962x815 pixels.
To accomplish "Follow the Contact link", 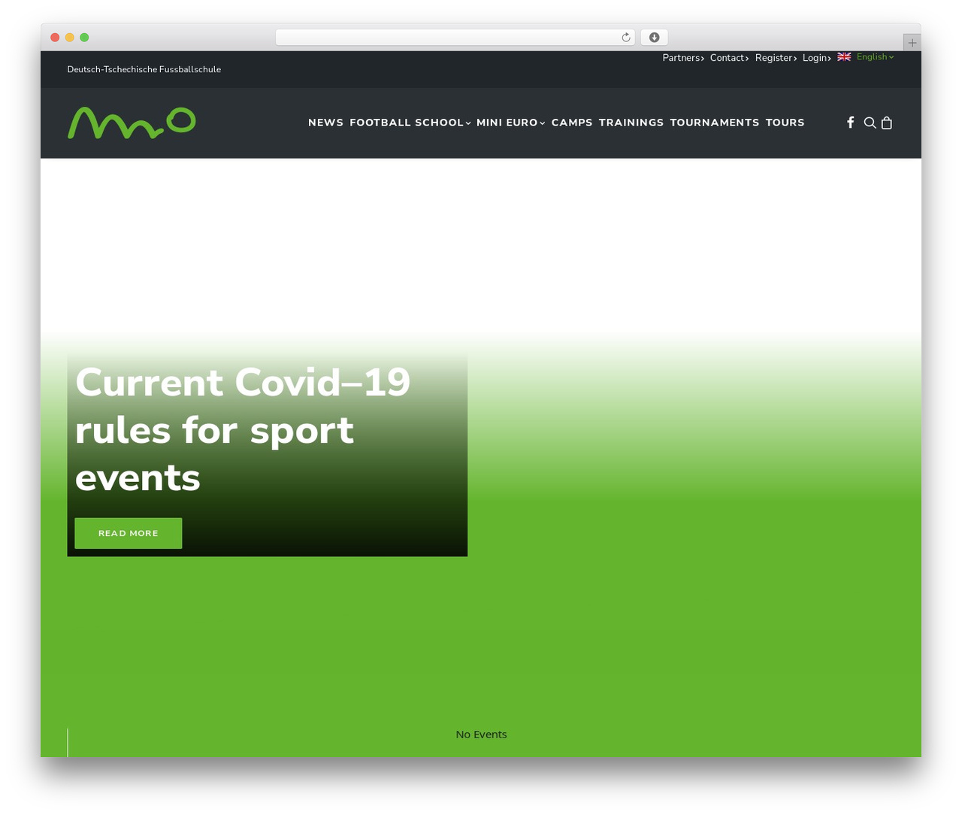I will pyautogui.click(x=730, y=58).
